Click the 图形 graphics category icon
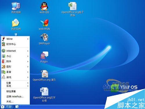The width and height of the screenshot is (145, 109). pyautogui.click(x=3, y=67)
